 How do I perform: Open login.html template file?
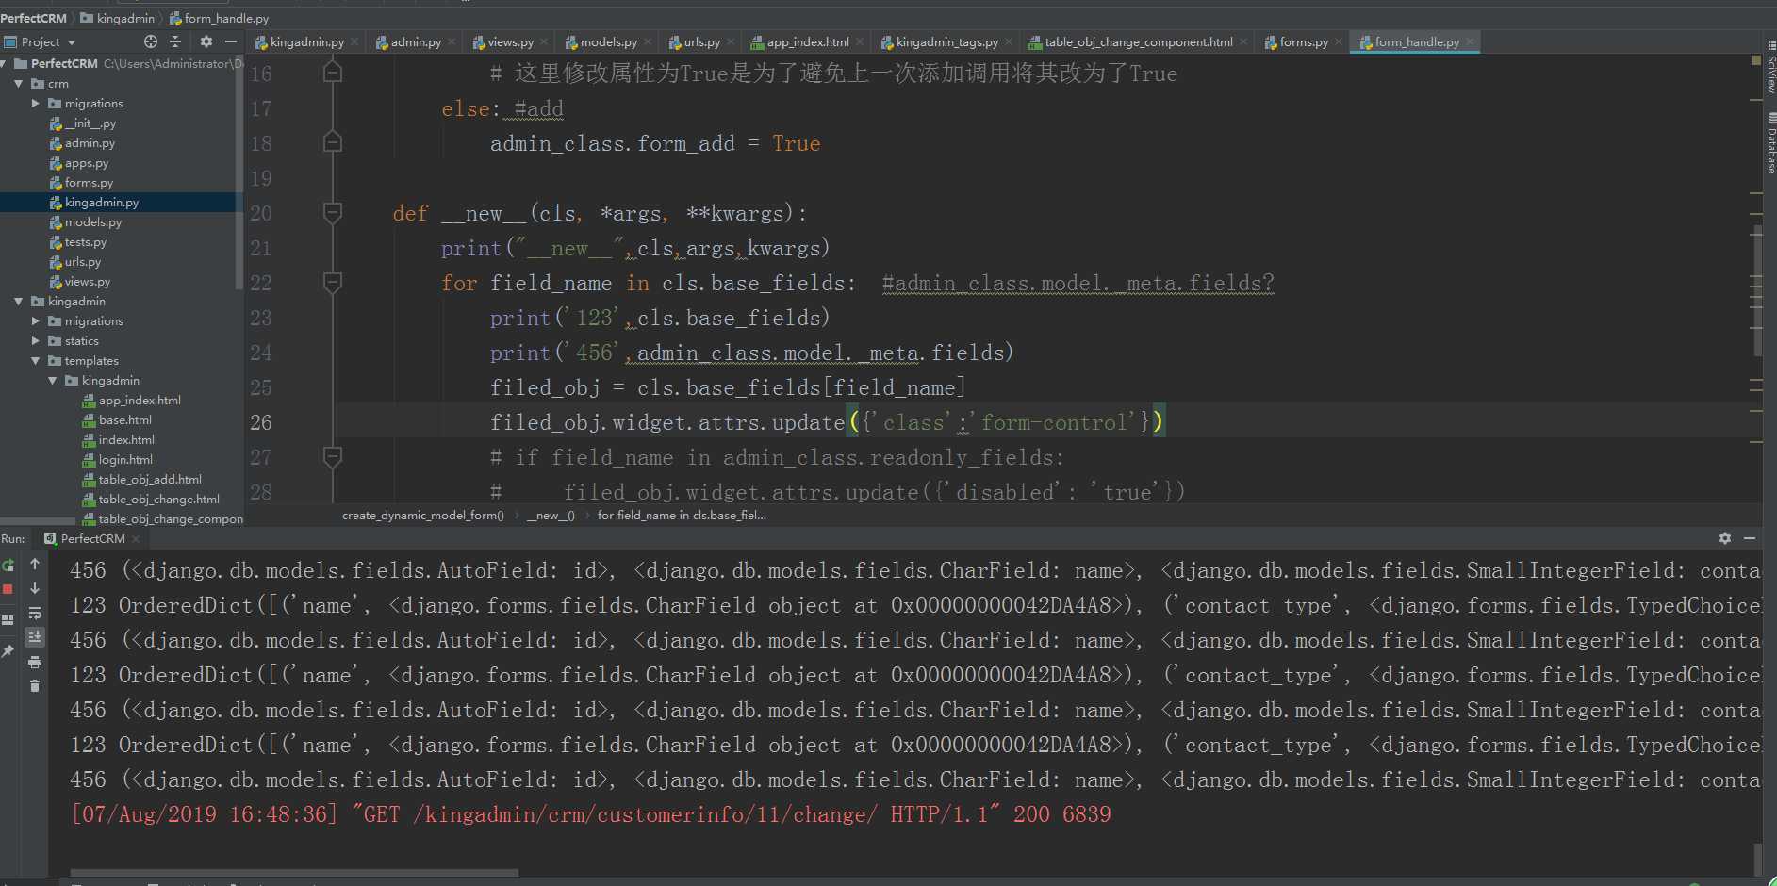point(125,460)
